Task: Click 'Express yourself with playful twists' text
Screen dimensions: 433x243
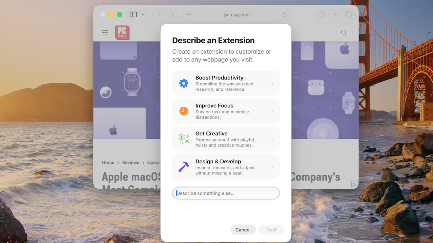Action: tap(225, 142)
